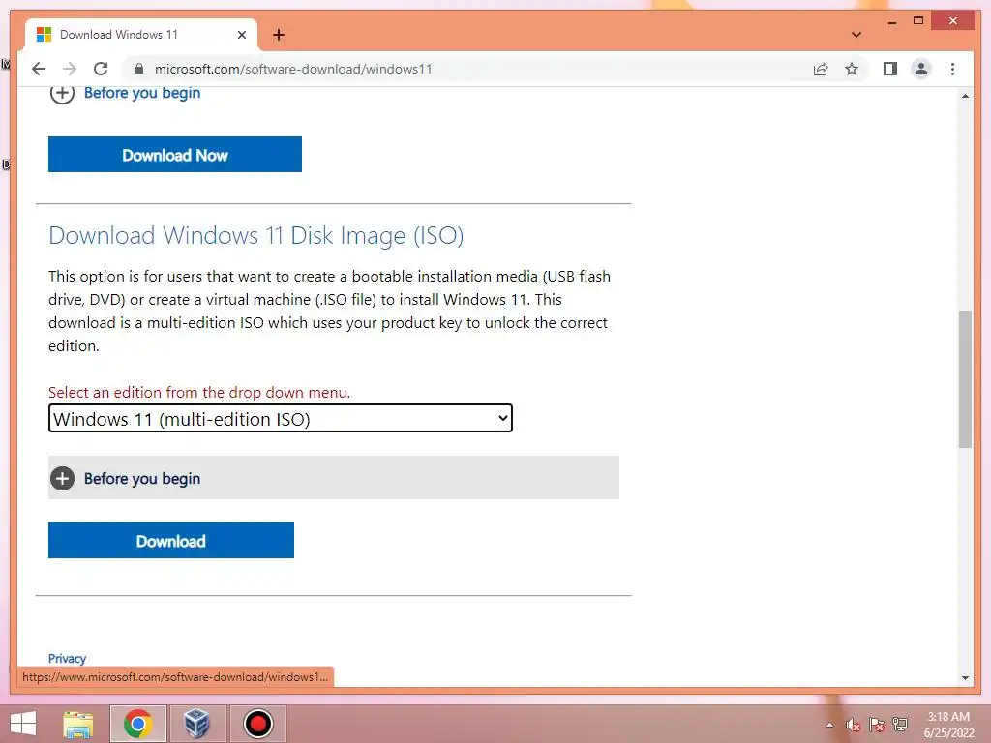The width and height of the screenshot is (991, 743).
Task: Click the network tray icon
Action: [899, 725]
